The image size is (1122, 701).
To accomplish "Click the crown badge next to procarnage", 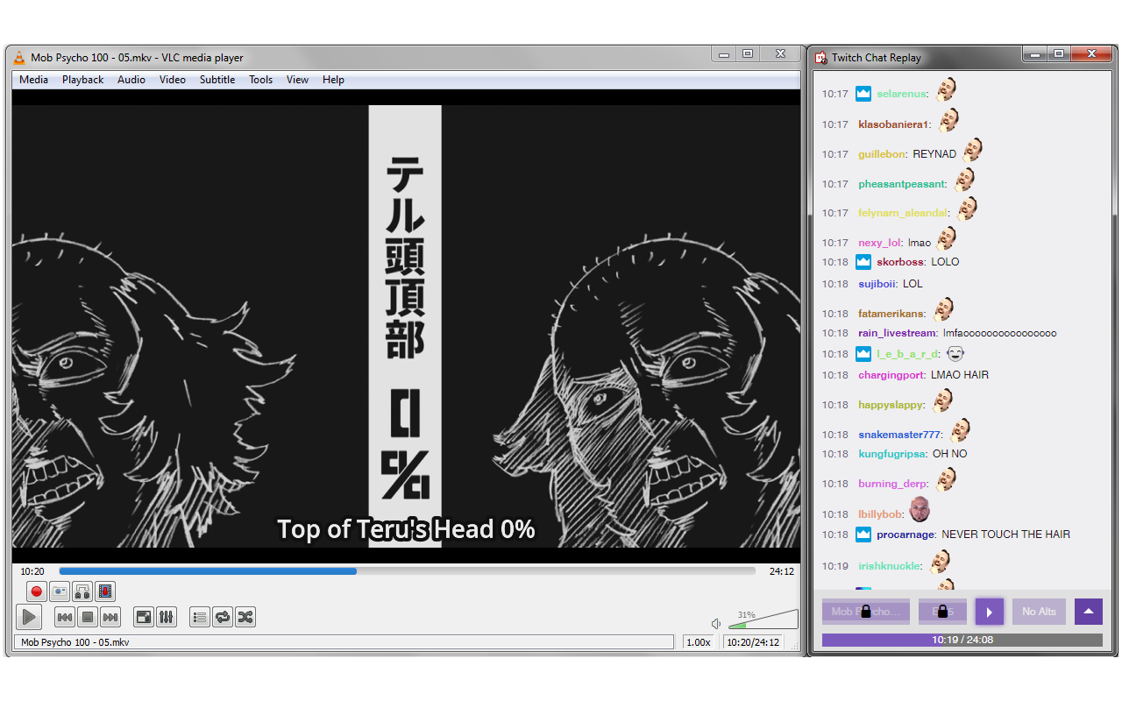I will point(863,535).
